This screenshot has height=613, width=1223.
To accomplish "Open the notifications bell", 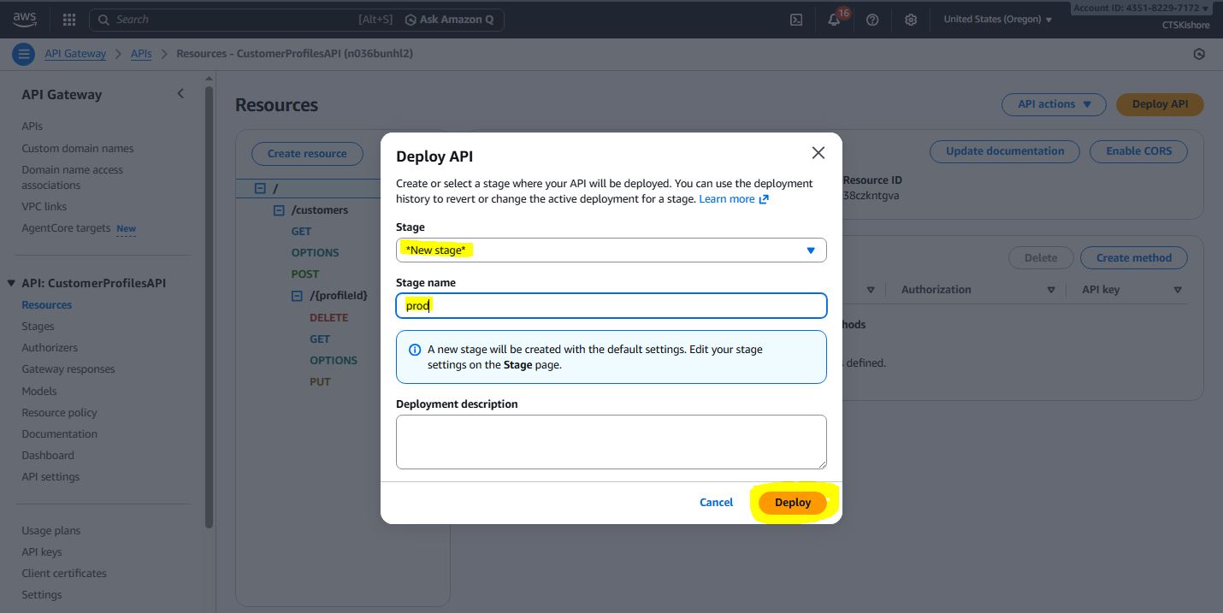I will (835, 20).
